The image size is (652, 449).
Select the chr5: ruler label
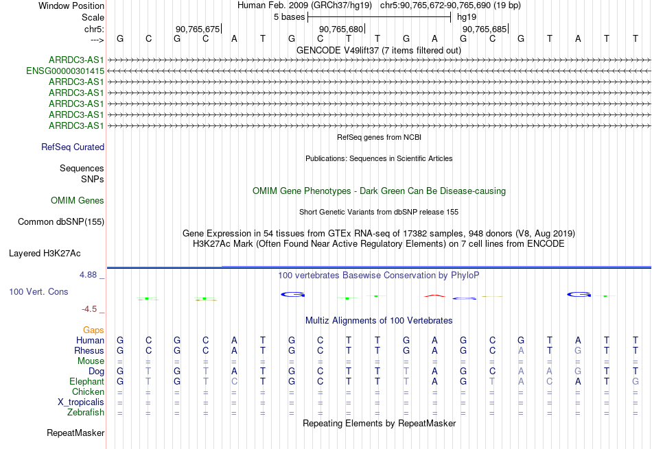point(95,29)
